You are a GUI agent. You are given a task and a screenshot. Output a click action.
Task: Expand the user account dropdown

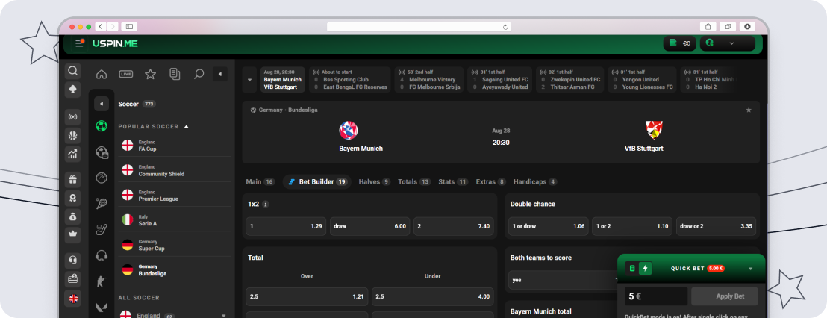pos(727,43)
